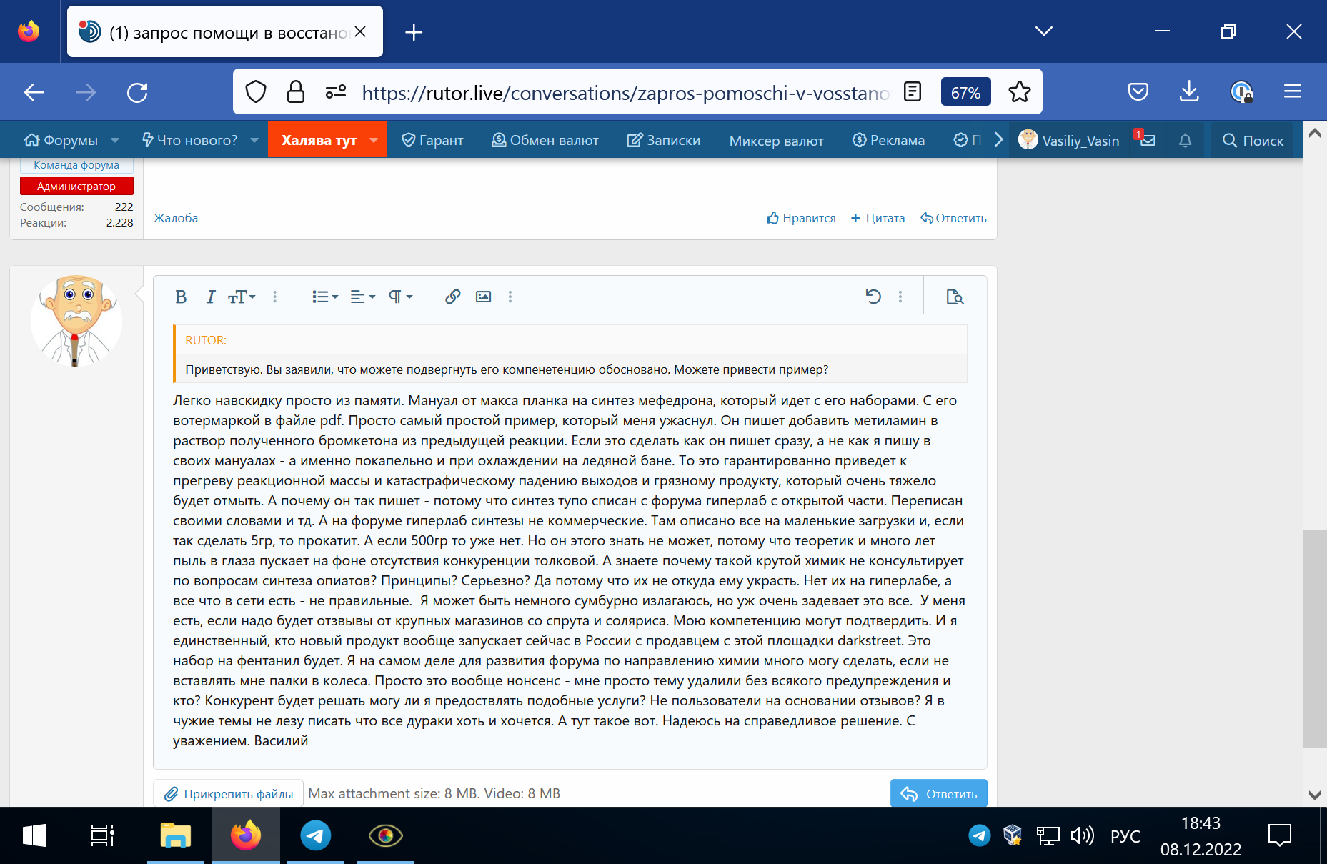Open the Windows Start menu

(34, 835)
